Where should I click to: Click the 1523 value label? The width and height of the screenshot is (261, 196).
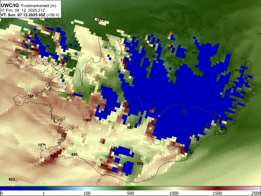click(x=34, y=49)
